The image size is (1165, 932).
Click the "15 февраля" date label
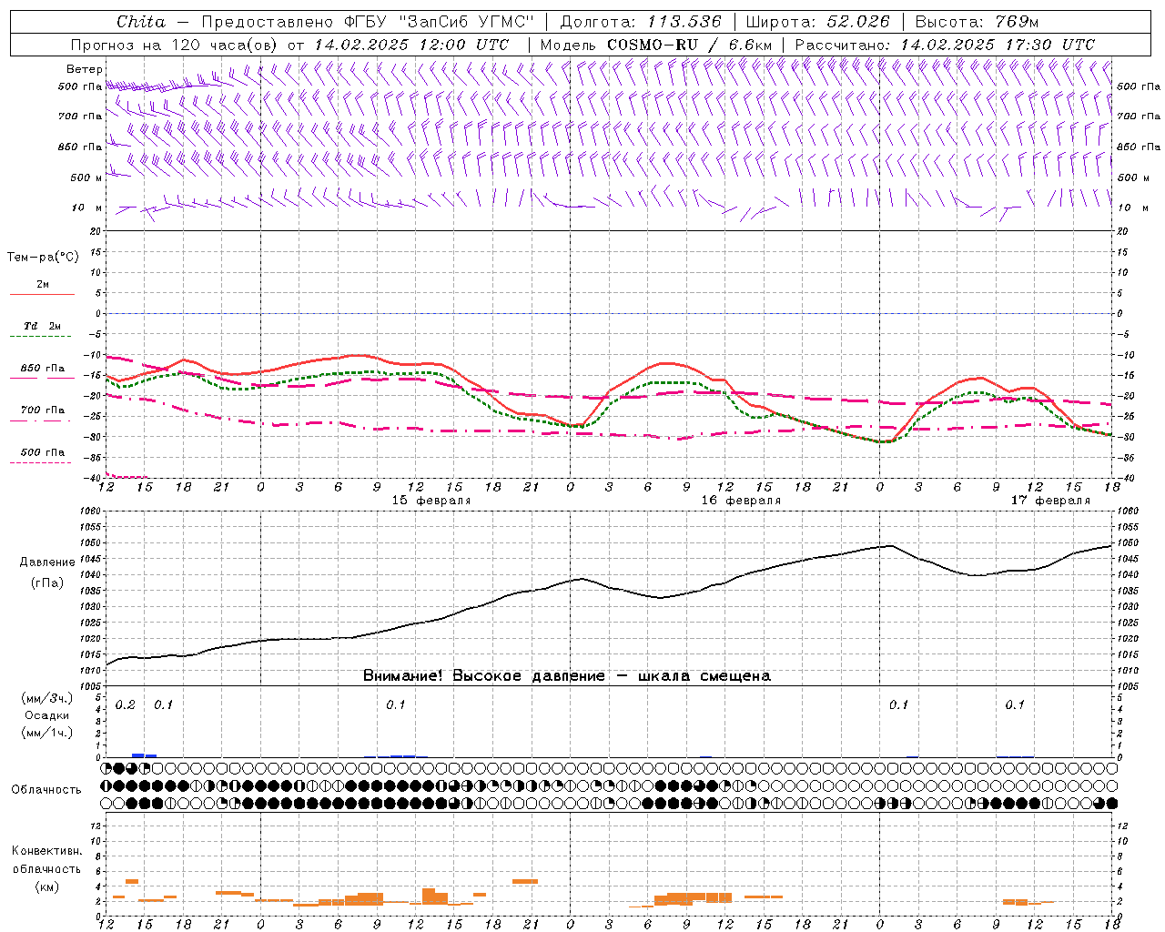(x=431, y=501)
